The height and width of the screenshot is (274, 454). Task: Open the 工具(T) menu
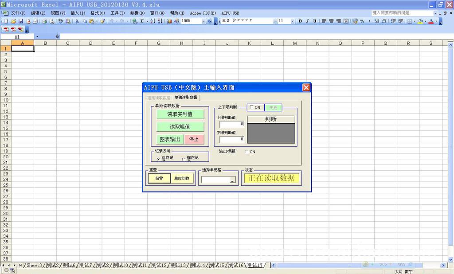coord(117,13)
